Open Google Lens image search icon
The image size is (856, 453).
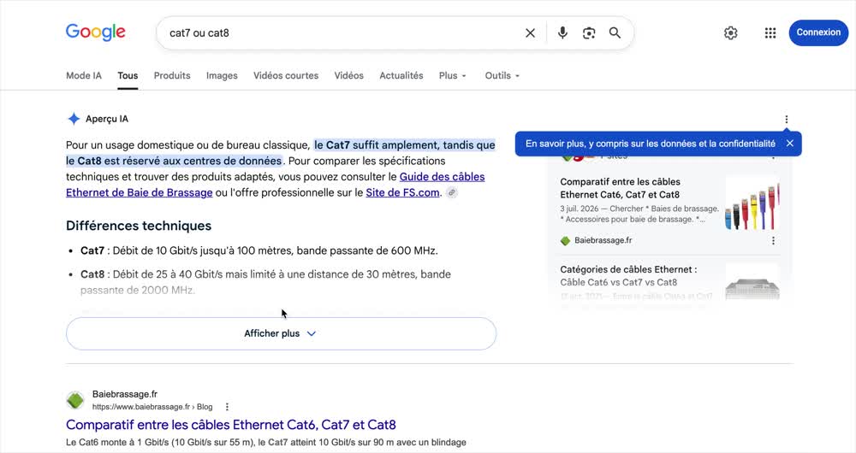coord(589,33)
